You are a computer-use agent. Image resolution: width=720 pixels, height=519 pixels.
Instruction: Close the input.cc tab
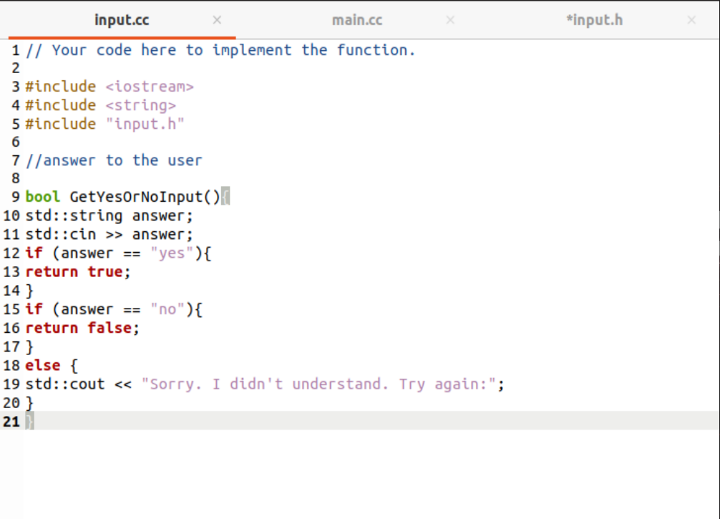click(216, 20)
